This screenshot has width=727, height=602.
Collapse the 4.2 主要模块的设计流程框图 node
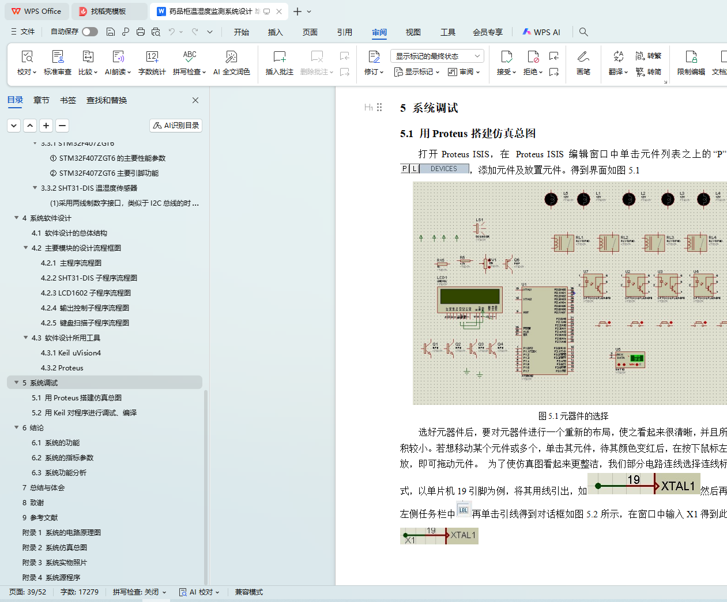26,248
